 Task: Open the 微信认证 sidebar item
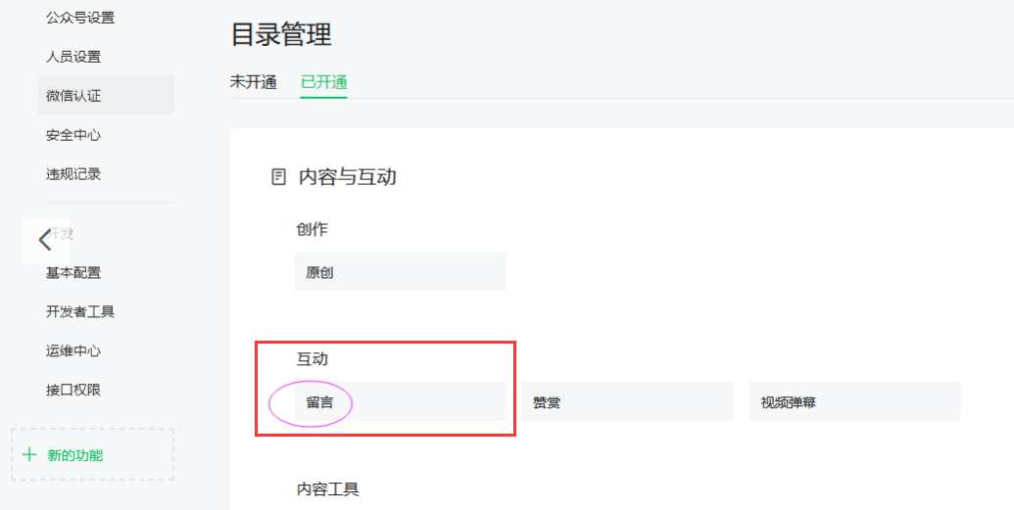(73, 96)
